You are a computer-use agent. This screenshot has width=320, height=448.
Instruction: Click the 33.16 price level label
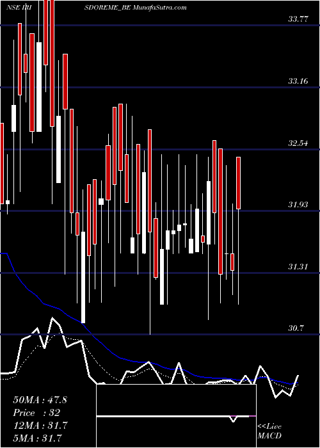pyautogui.click(x=298, y=81)
